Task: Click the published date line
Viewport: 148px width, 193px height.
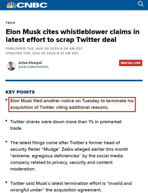Action: point(44,49)
